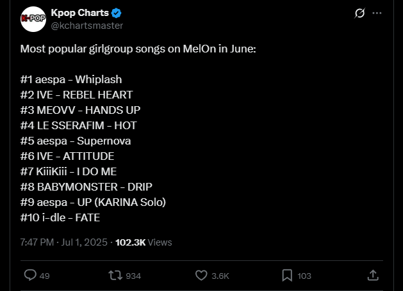Open the @kchartsmaster handle link

coord(87,26)
